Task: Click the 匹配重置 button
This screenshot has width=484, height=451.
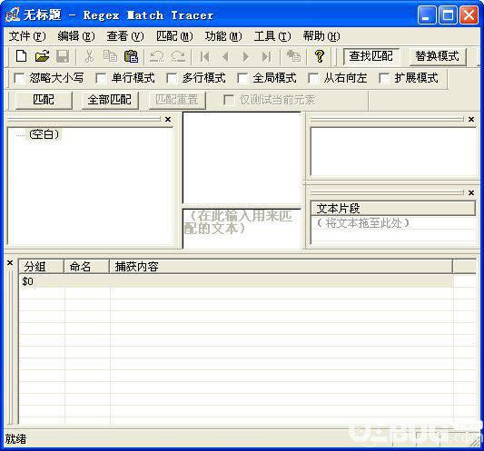Action: (177, 100)
